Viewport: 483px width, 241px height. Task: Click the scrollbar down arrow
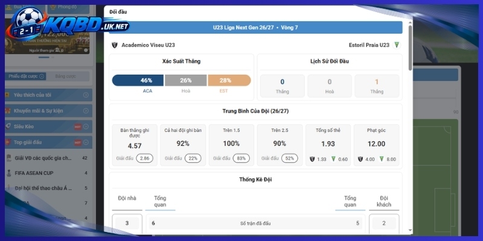(410, 230)
